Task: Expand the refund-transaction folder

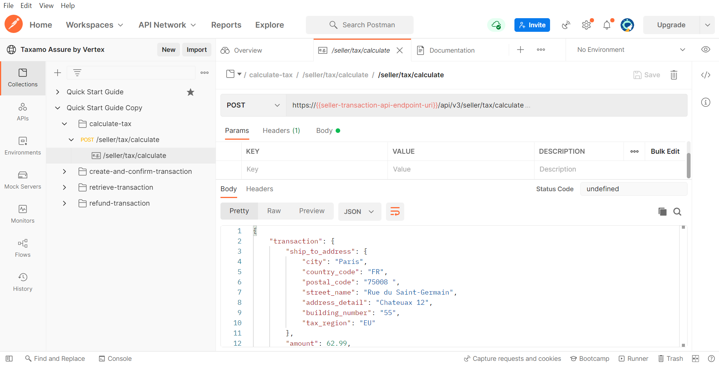Action: tap(64, 203)
